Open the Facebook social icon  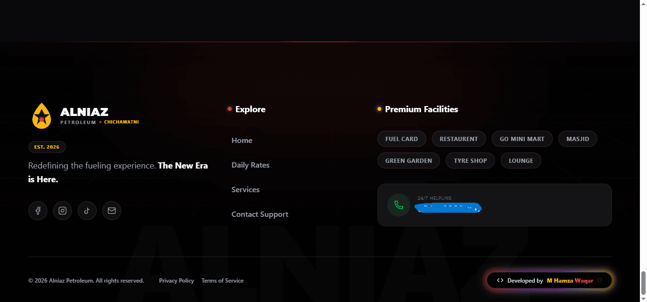38,211
